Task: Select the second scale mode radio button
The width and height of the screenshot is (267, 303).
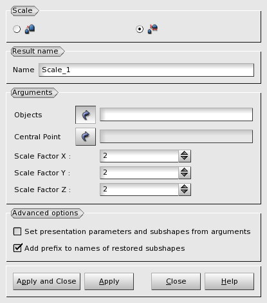Action: point(140,29)
